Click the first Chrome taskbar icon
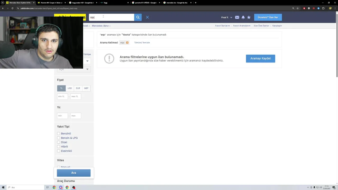The width and height of the screenshot is (338, 190). 54,187
